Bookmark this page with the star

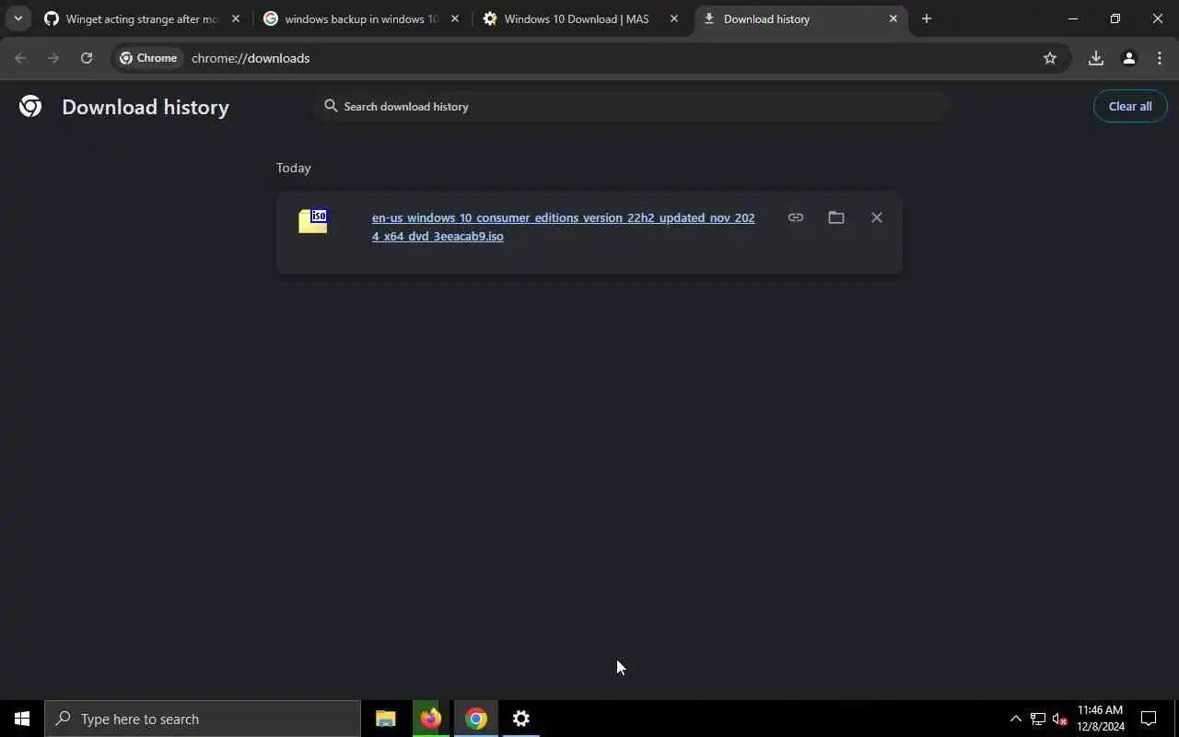[1050, 58]
